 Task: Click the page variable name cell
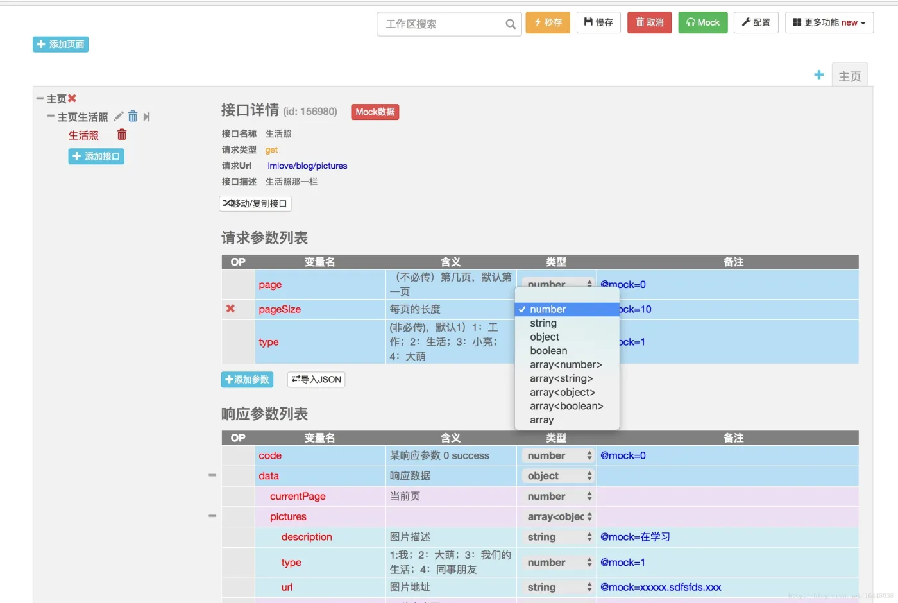pos(320,285)
